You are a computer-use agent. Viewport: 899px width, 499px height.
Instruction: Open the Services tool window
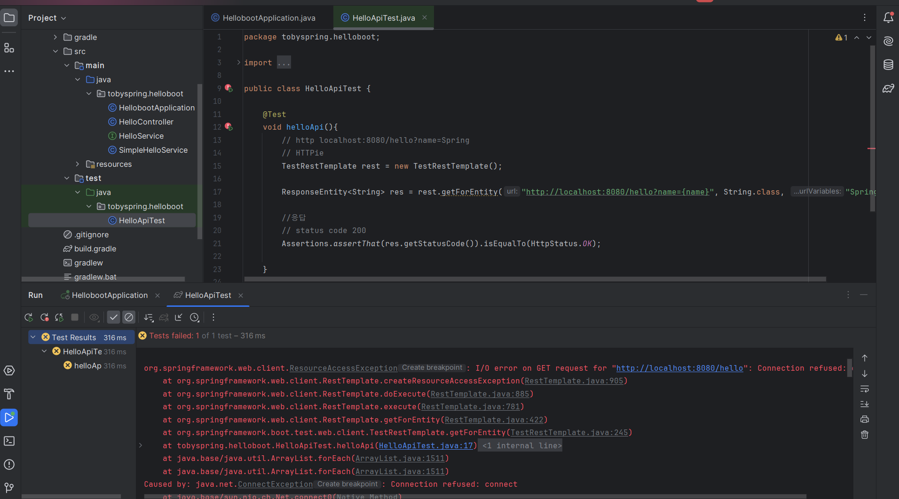(9, 371)
